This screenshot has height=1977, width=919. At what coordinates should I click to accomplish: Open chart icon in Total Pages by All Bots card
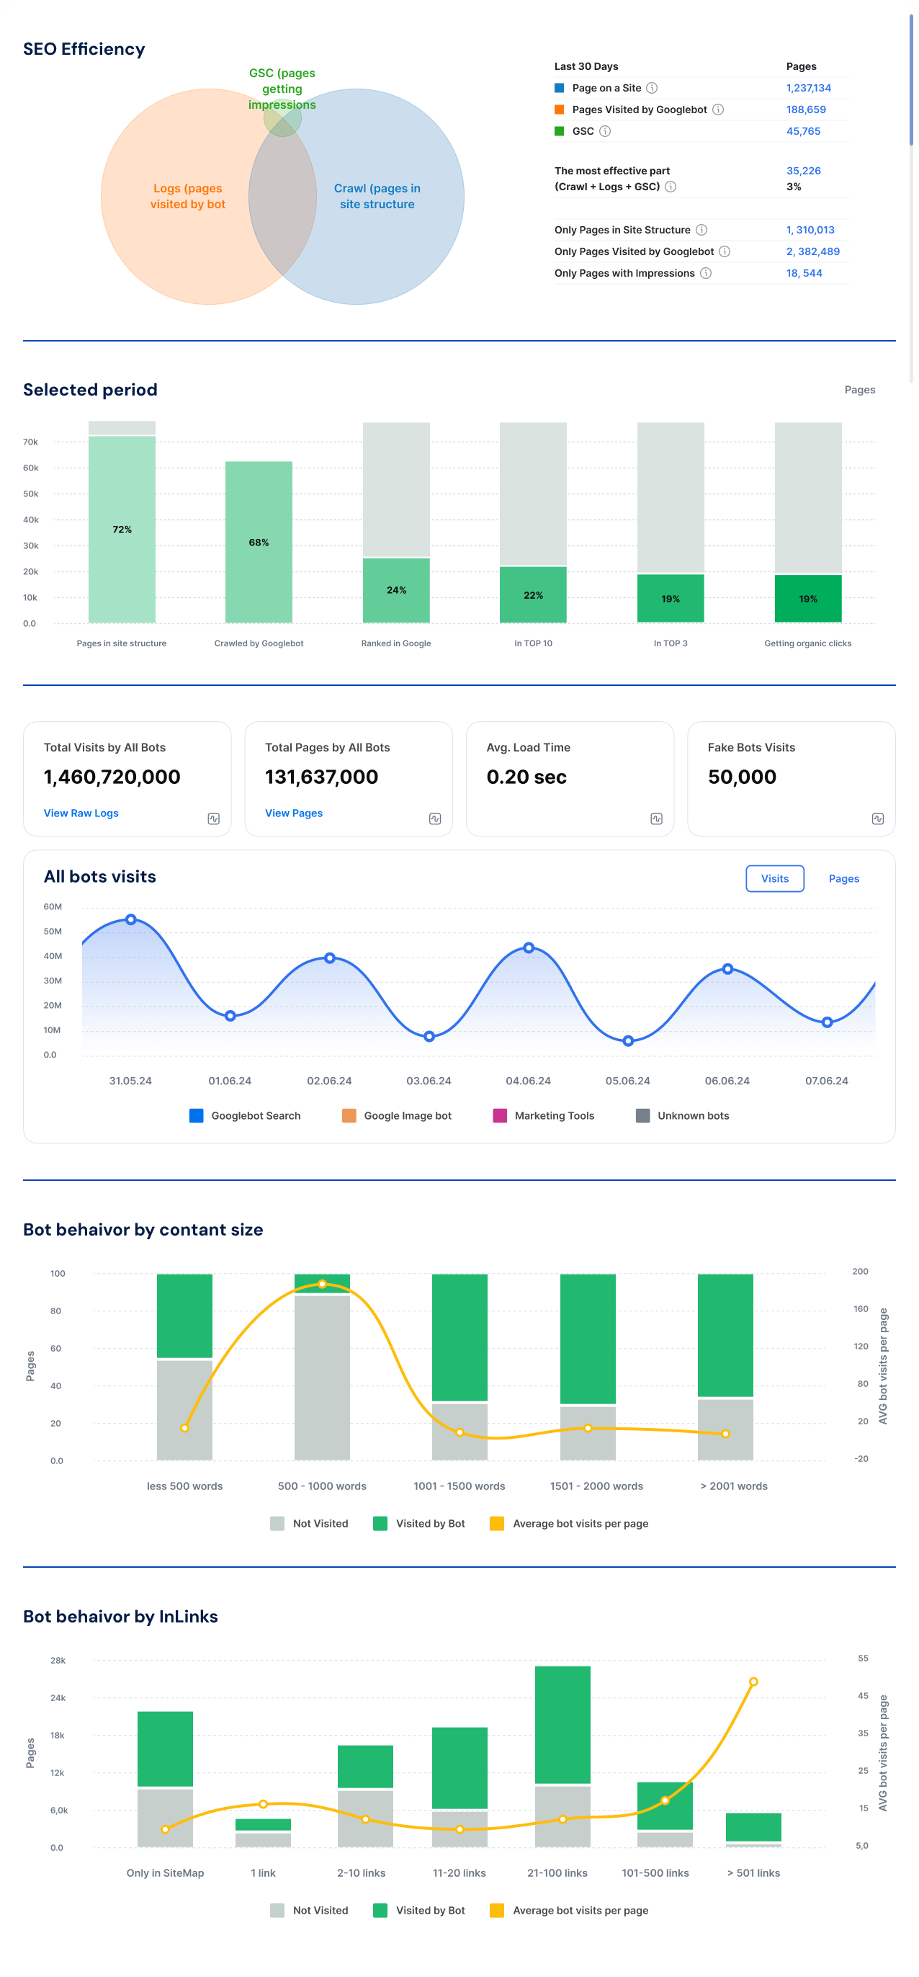pyautogui.click(x=435, y=819)
